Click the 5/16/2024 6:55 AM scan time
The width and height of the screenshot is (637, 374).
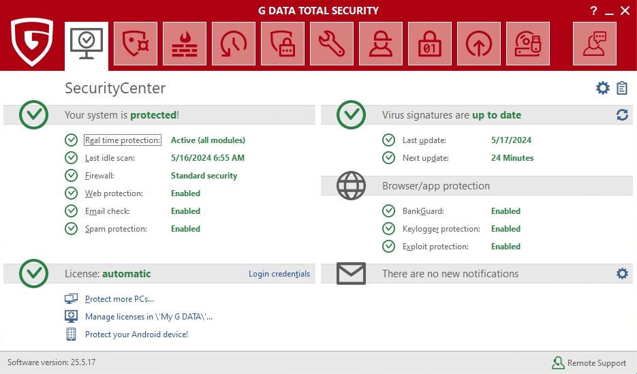208,158
